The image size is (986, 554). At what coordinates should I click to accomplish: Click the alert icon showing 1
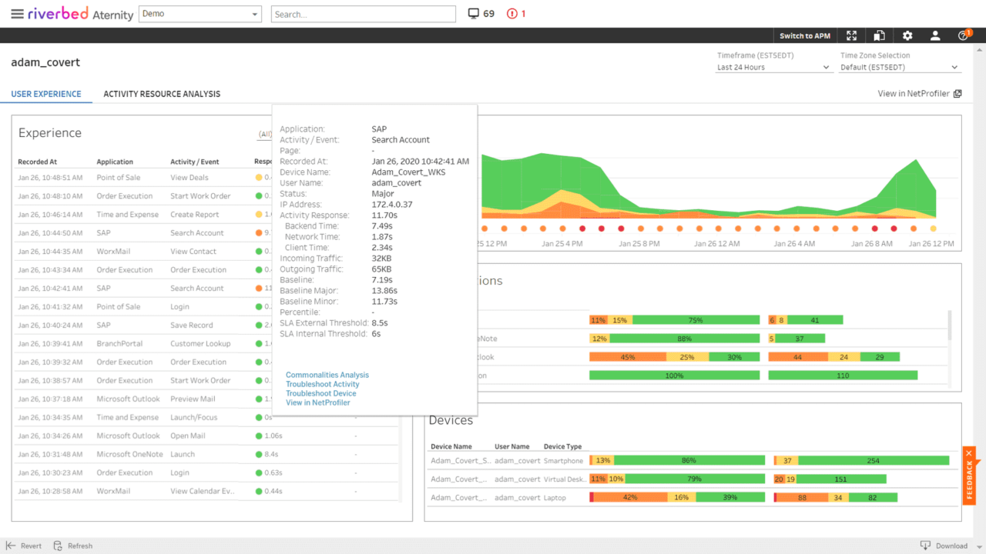tap(511, 13)
